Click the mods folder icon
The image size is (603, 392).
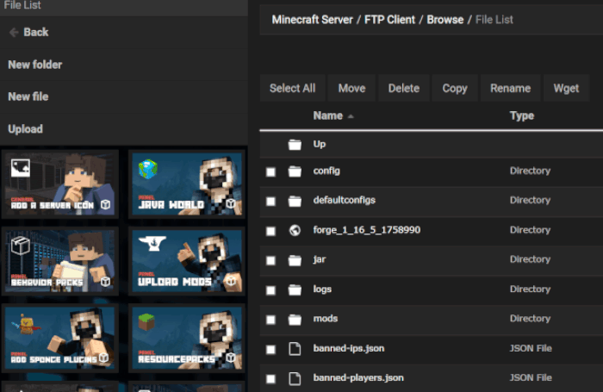coord(295,319)
